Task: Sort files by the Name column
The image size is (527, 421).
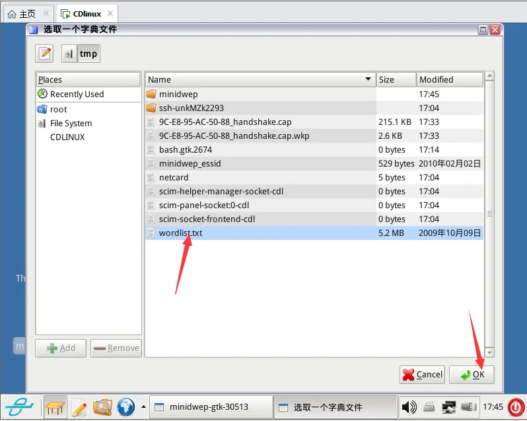Action: click(260, 79)
